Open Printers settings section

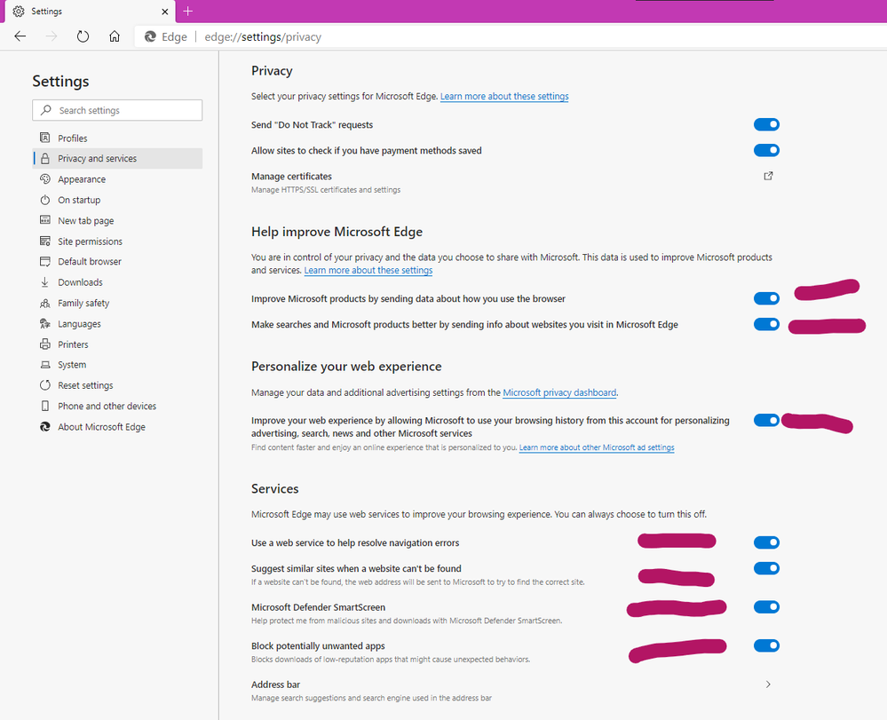click(118, 344)
